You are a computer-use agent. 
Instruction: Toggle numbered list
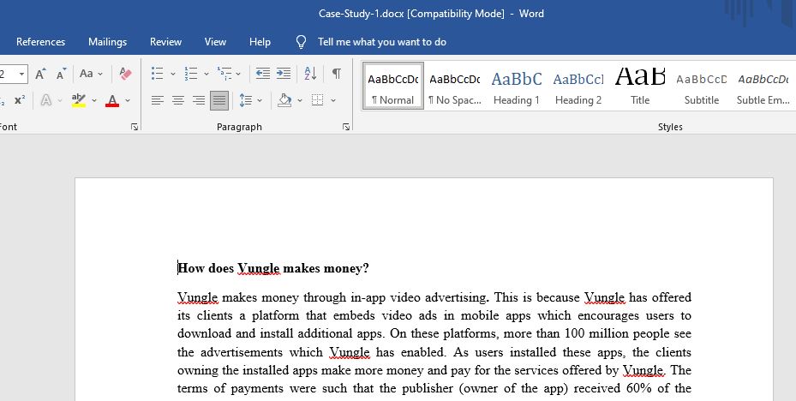[x=191, y=74]
